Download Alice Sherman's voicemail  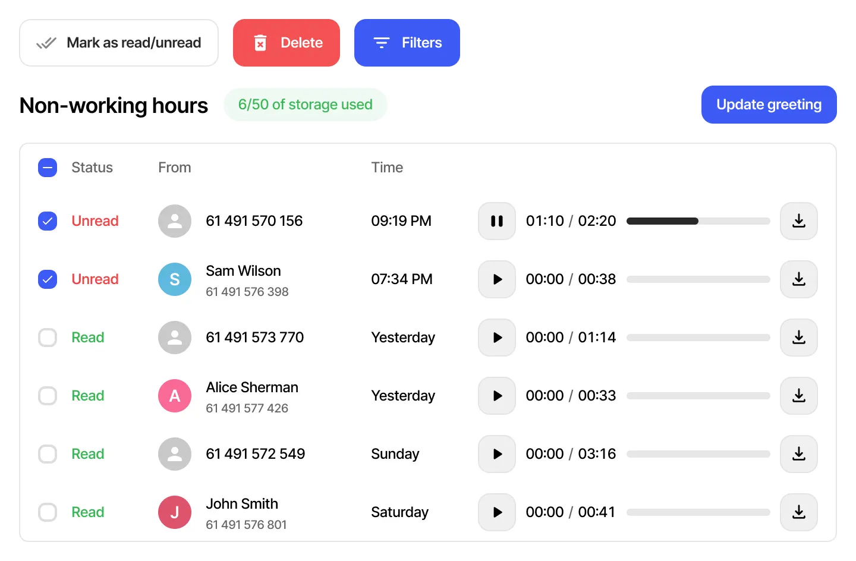point(799,396)
